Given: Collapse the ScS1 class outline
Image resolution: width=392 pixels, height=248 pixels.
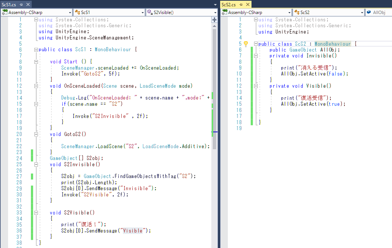Looking at the screenshot, I should tap(36, 50).
